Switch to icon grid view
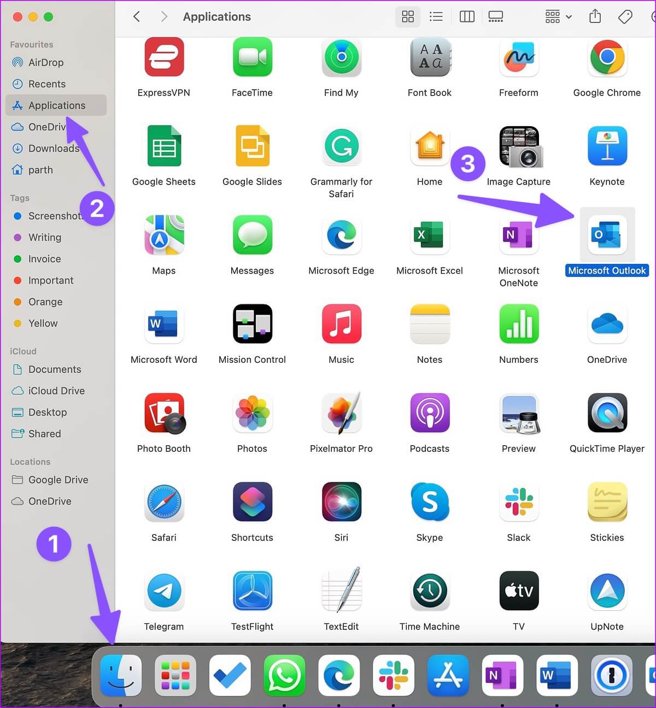656x708 pixels. 408,16
